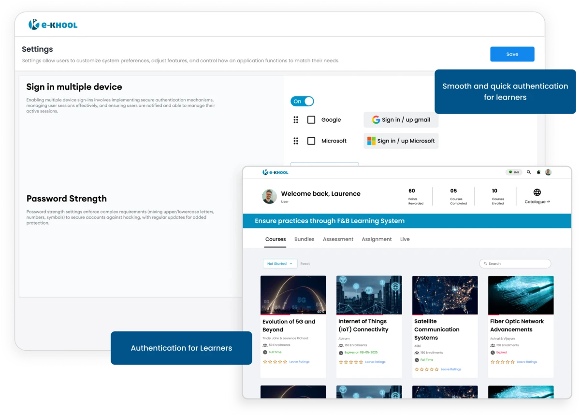Turn off the multiple device sign-in toggle
580x415 pixels.
click(x=302, y=101)
